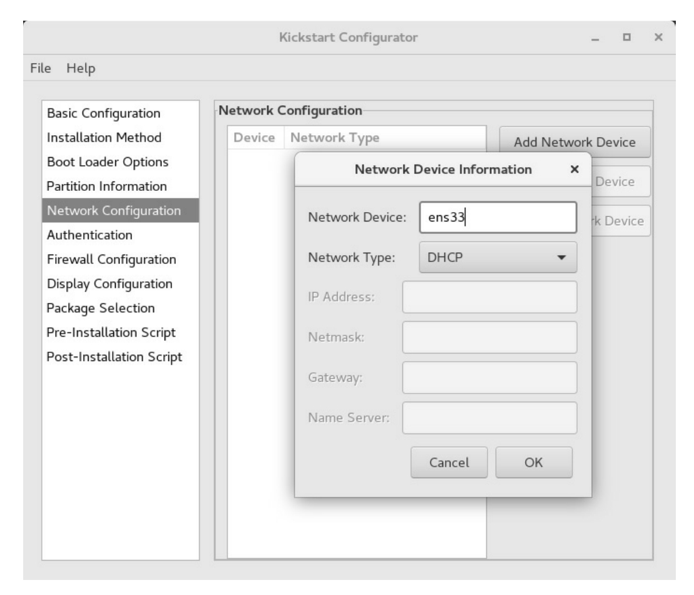
Task: Select Post-Installation Script section
Action: pyautogui.click(x=115, y=357)
